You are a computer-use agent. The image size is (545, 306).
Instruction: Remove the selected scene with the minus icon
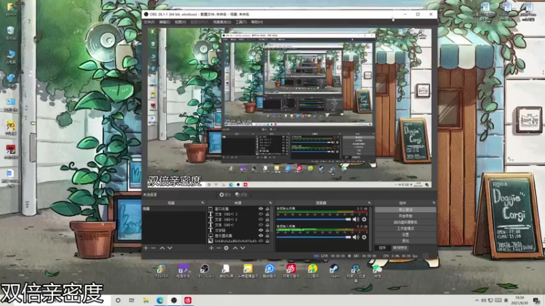pos(153,248)
